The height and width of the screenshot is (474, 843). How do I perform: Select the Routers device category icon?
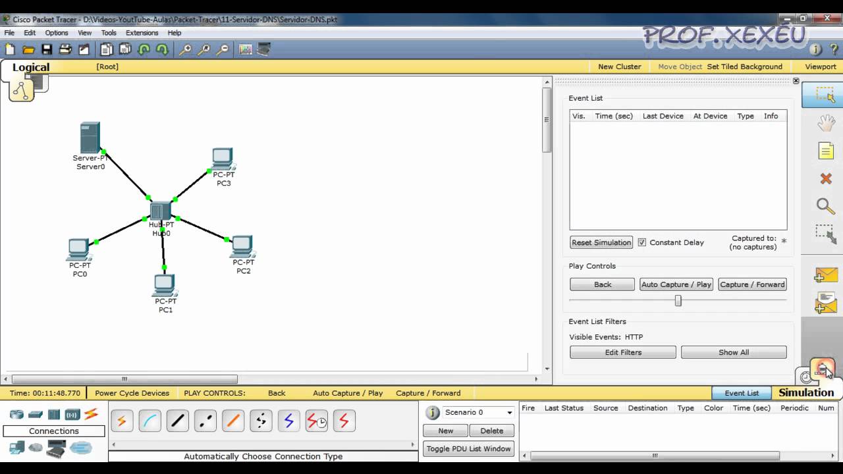(x=16, y=414)
